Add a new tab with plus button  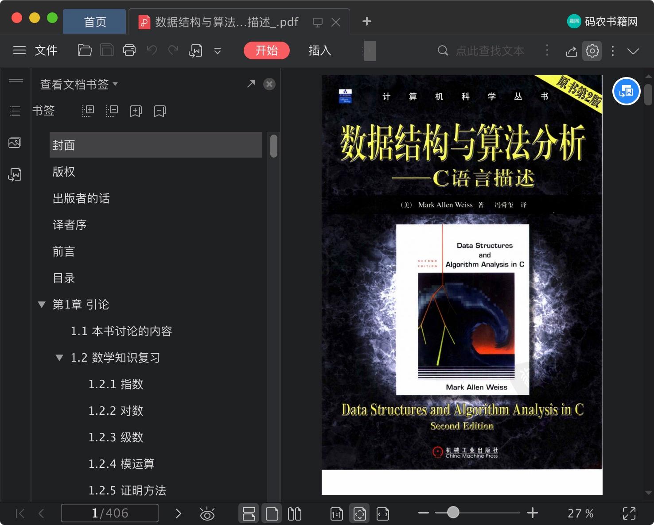click(367, 21)
